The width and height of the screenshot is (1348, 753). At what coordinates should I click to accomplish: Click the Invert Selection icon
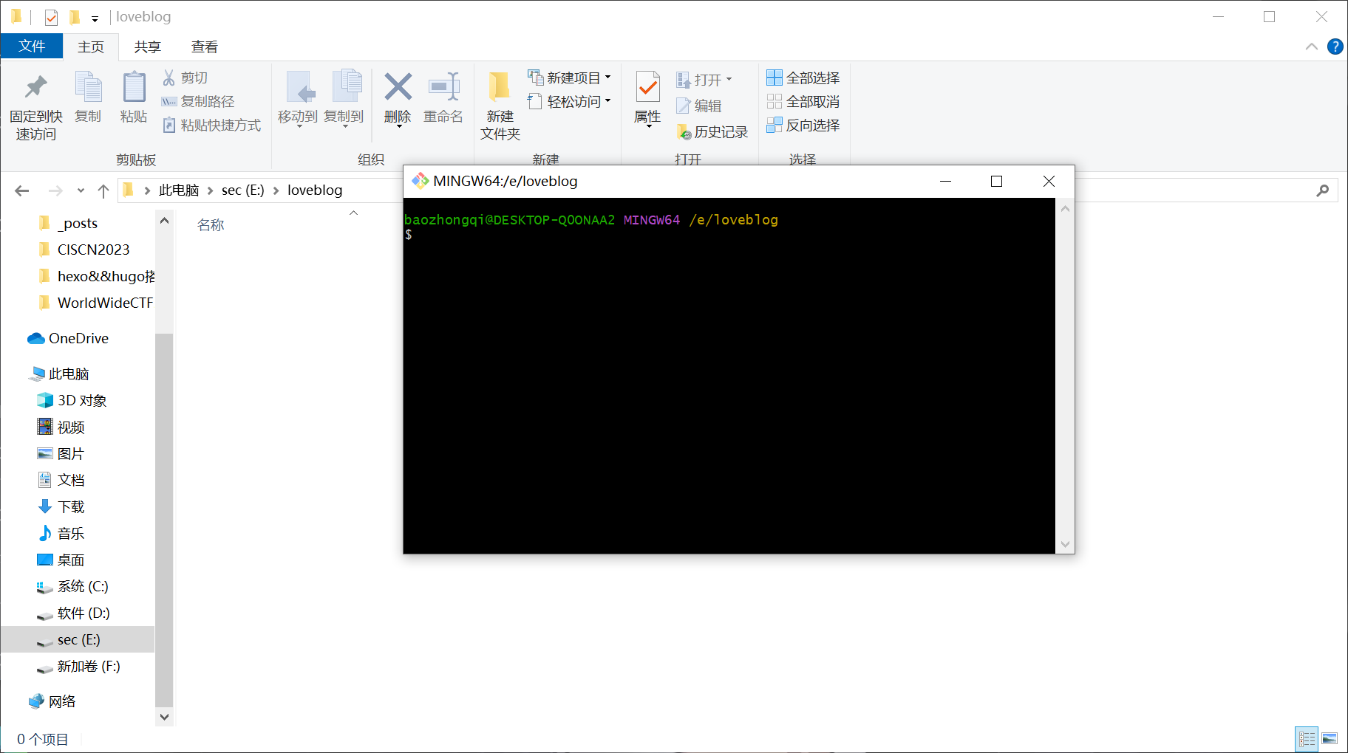coord(774,125)
